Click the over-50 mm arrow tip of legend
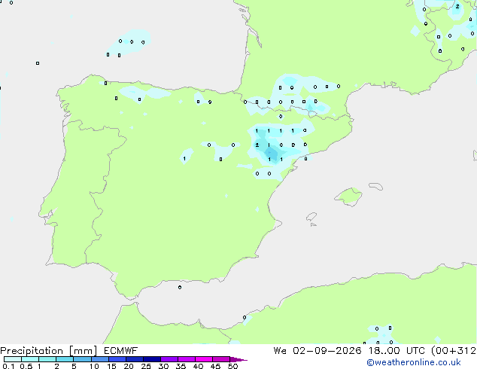477x369 pixels. point(238,359)
